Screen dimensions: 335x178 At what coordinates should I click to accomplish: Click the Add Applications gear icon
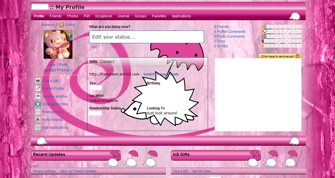[38, 127]
